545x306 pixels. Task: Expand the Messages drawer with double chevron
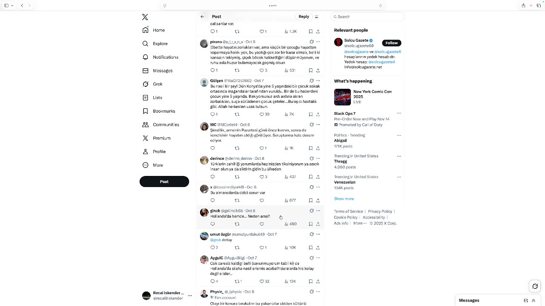(x=534, y=300)
